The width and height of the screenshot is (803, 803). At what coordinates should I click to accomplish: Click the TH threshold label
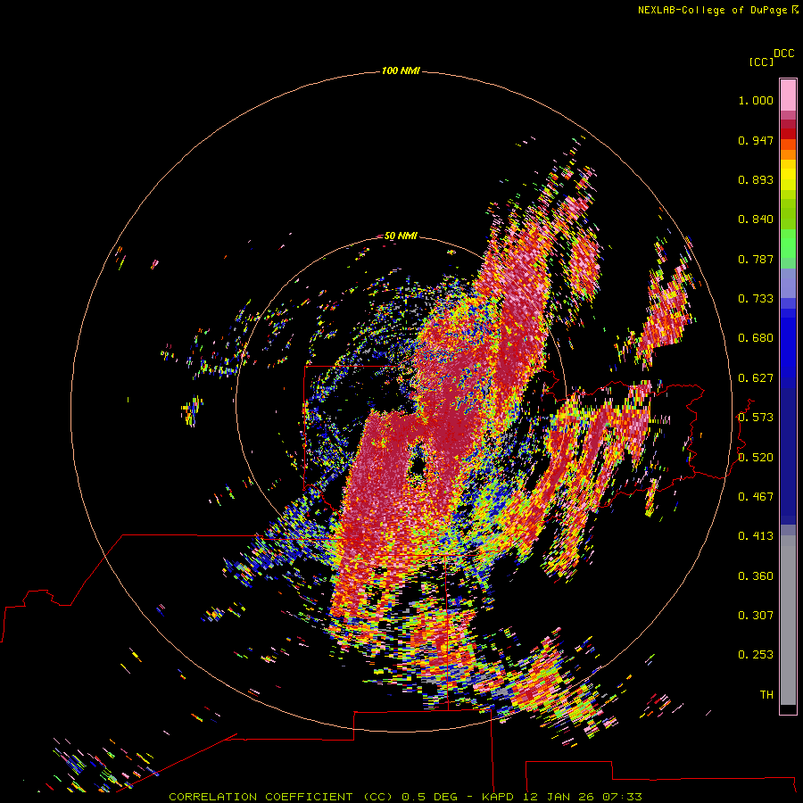(x=766, y=694)
